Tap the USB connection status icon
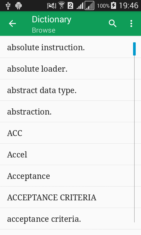This screenshot has height=235, width=141. pos(8,6)
